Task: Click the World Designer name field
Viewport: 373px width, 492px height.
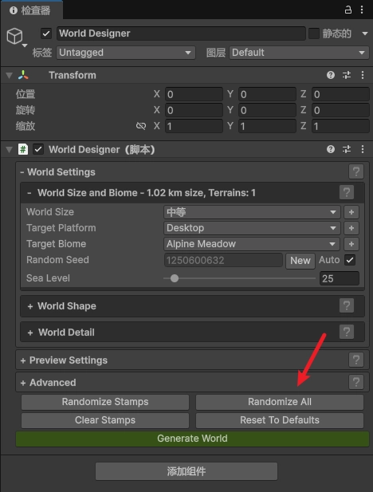Action: (x=181, y=33)
